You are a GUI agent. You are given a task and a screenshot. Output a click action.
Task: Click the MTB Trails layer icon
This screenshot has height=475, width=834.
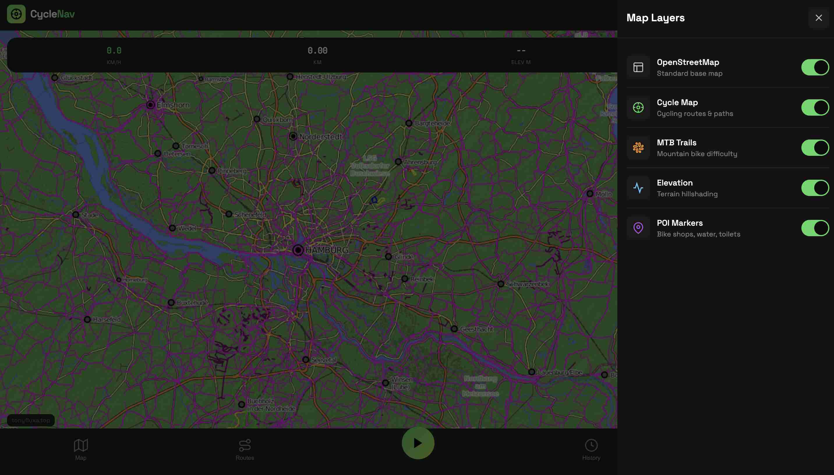tap(638, 147)
